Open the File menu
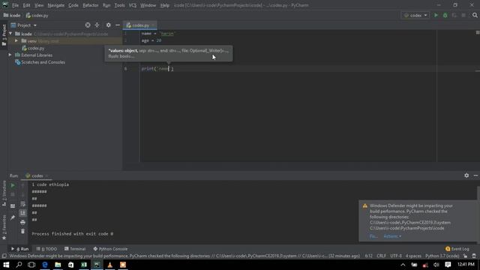Screen dimensions: 480x270 (x=15, y=5)
